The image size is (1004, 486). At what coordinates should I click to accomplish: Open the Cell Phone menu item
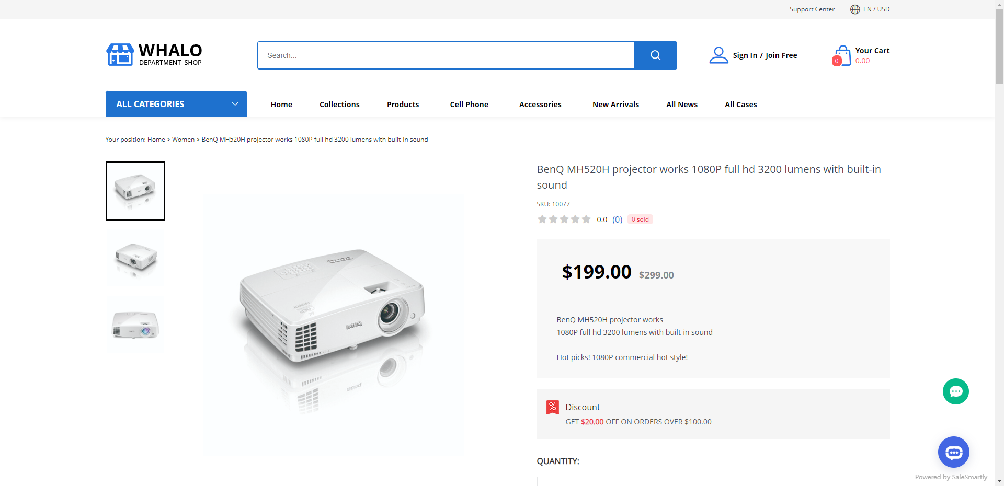point(469,105)
